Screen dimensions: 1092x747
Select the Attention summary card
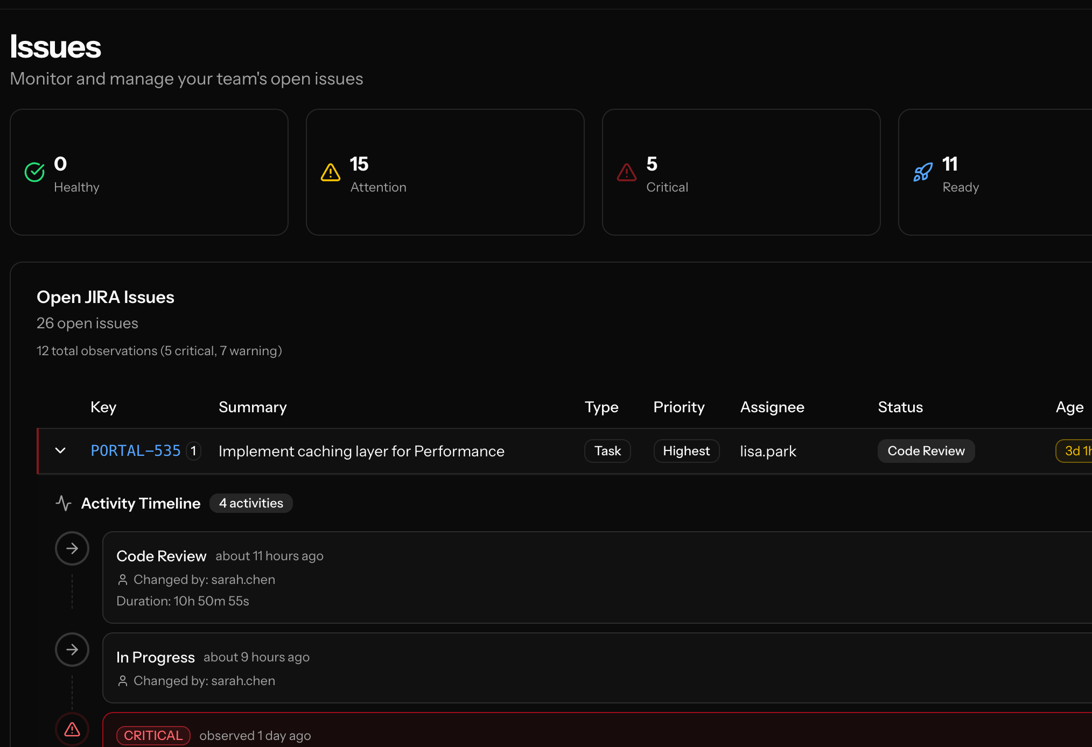point(445,172)
